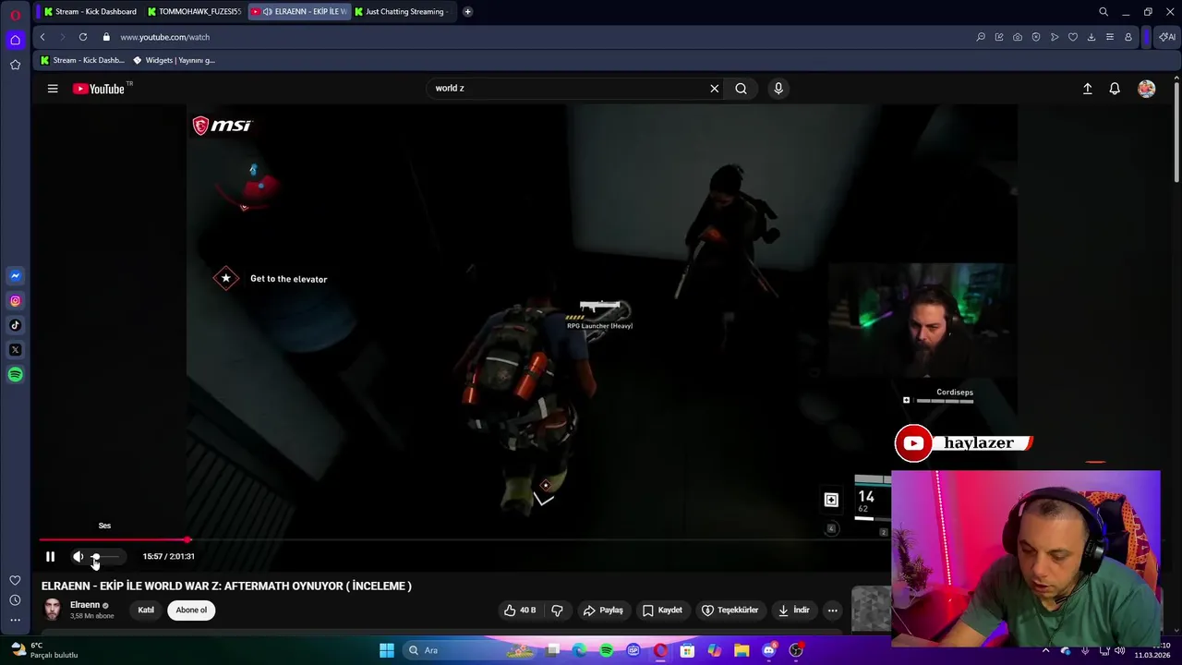Click the Teşekkürler thanks button
The height and width of the screenshot is (665, 1182).
(730, 610)
